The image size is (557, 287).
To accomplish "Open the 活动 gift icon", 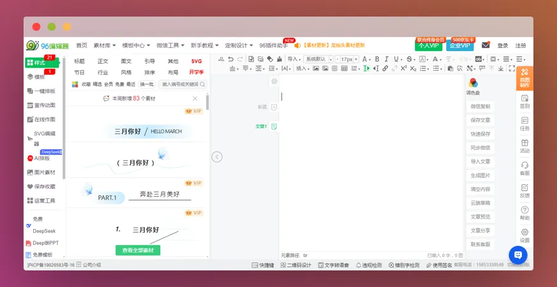I will (x=524, y=146).
